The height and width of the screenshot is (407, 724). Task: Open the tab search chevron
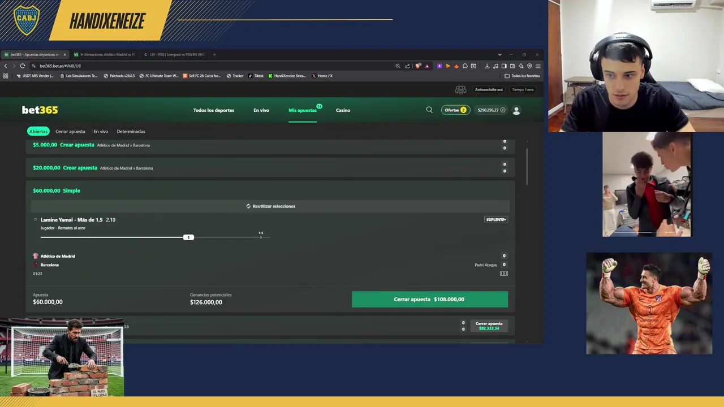coord(499,55)
